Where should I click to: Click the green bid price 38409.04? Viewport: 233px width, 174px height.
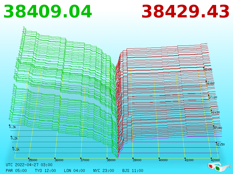pyautogui.click(x=48, y=12)
